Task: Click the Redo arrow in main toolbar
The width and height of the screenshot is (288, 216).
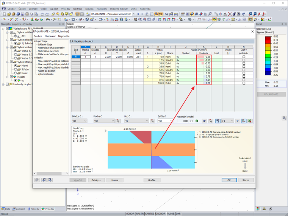Action: (47, 14)
